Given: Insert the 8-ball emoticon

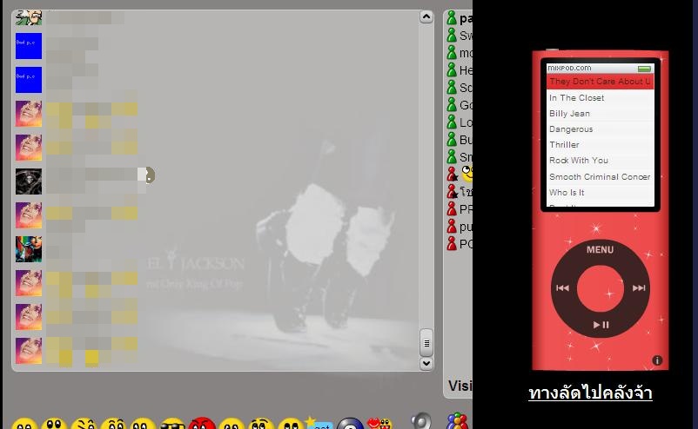Looking at the screenshot, I should click(350, 423).
